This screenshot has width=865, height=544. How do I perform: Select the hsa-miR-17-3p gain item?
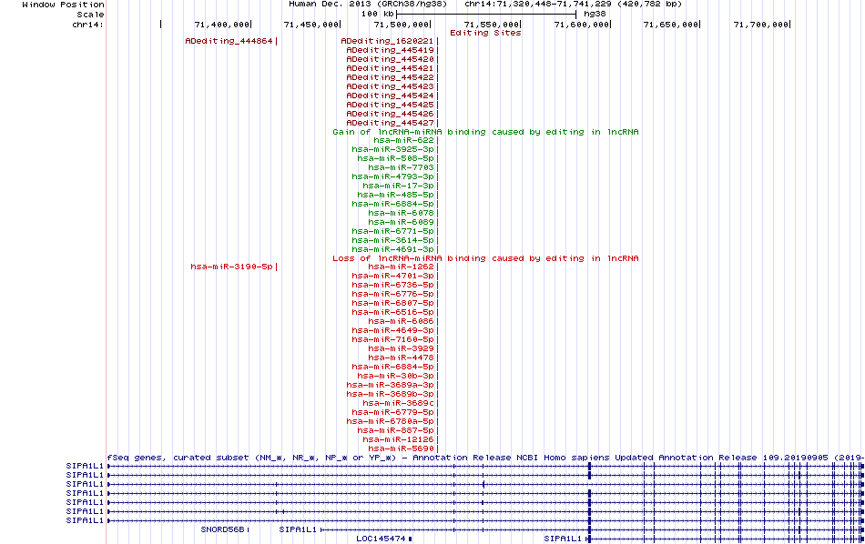point(398,186)
